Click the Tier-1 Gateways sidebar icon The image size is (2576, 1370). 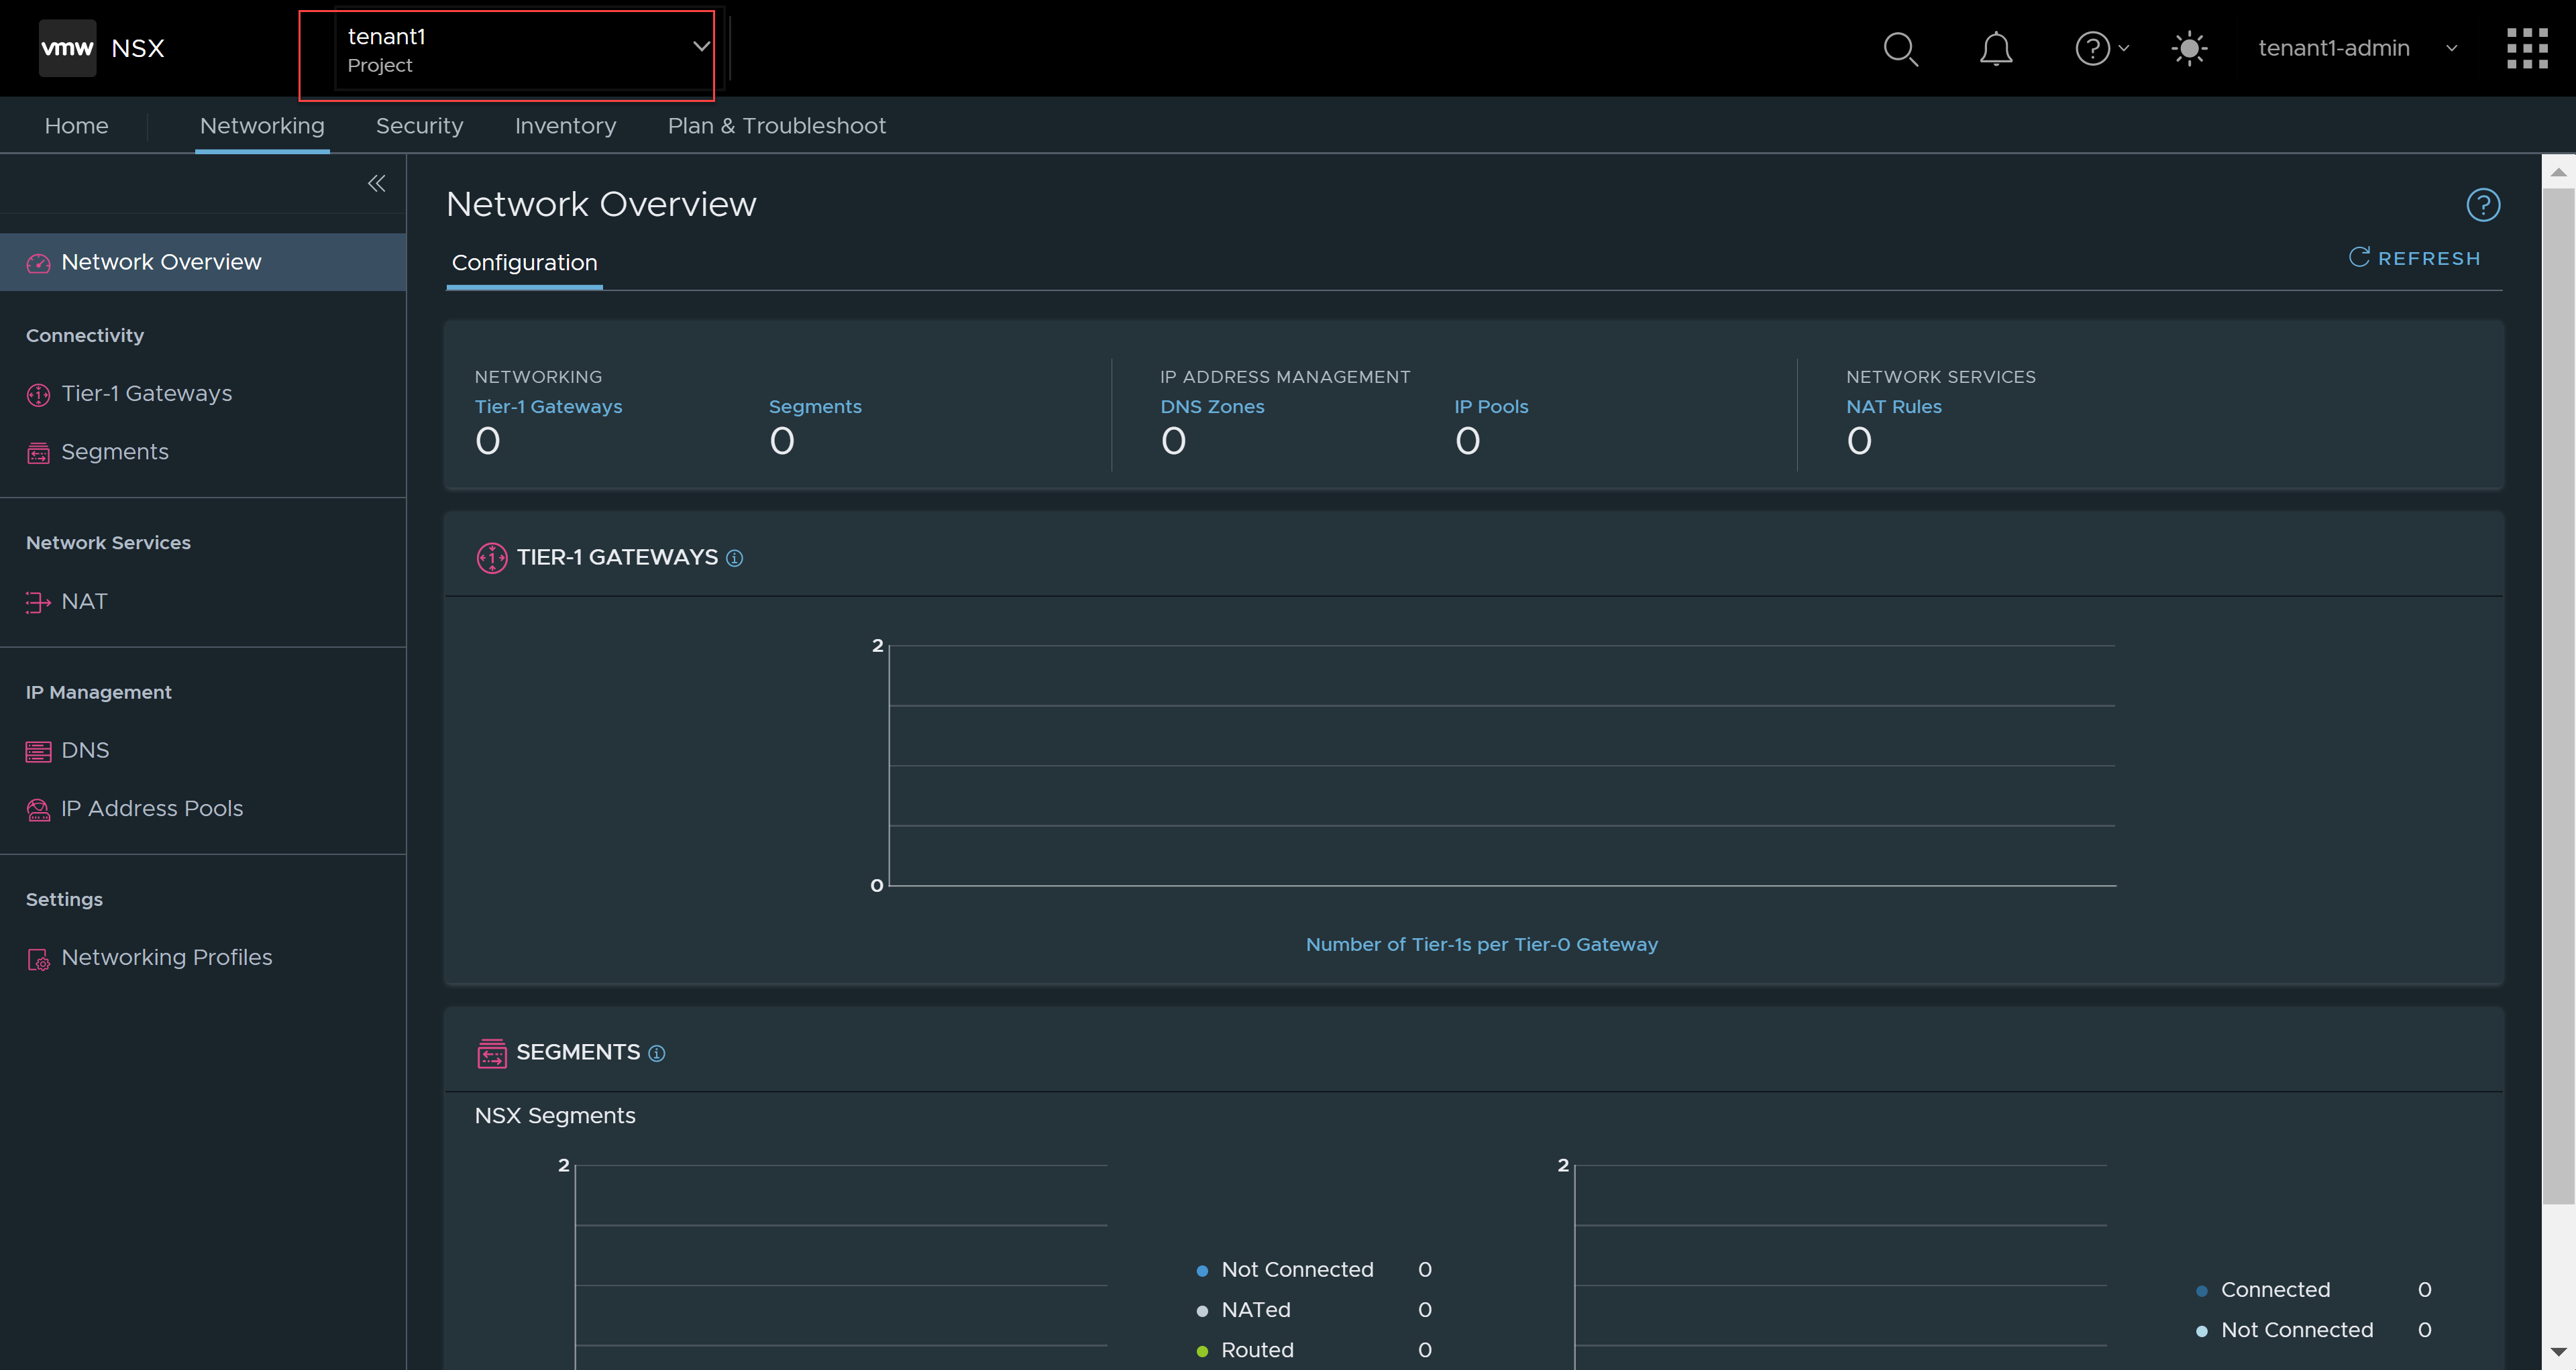tap(38, 395)
